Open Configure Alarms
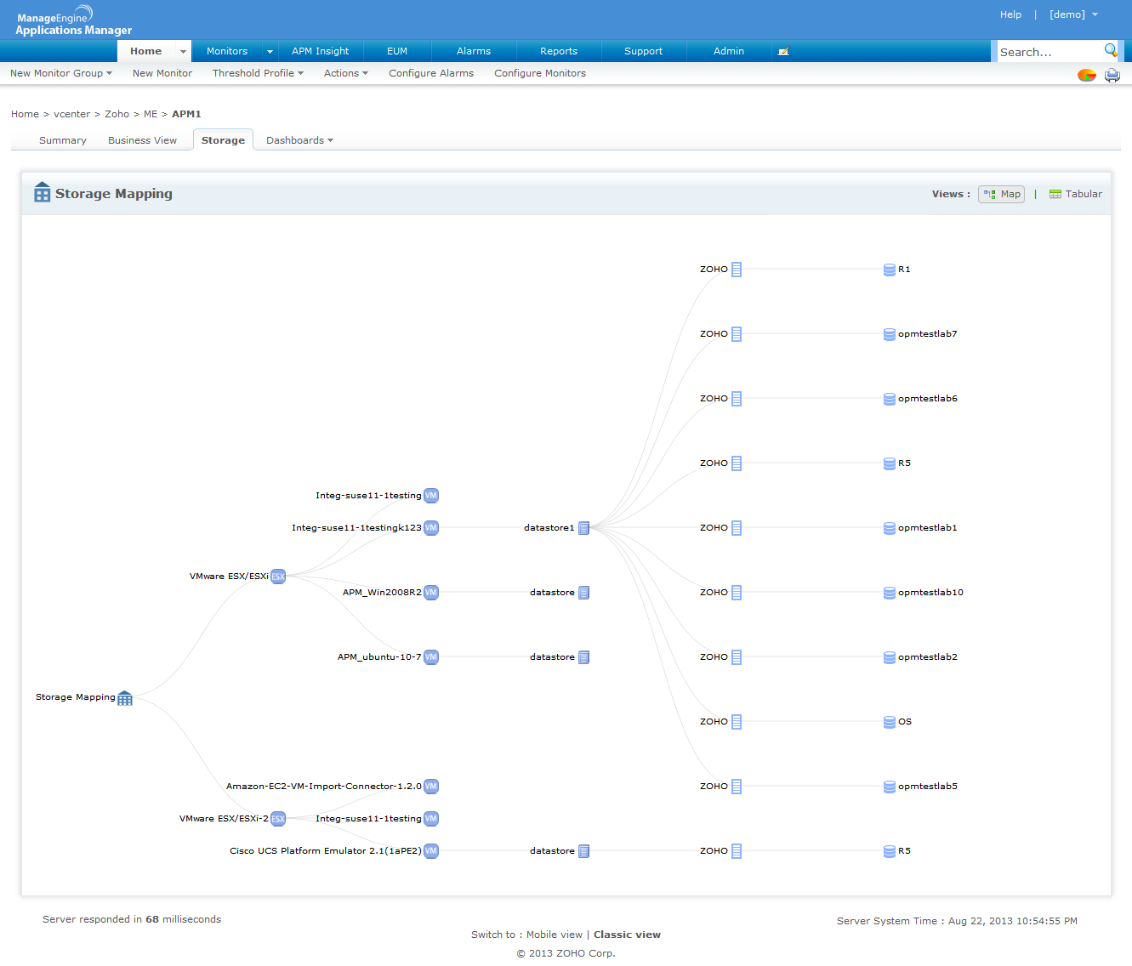 [x=431, y=73]
